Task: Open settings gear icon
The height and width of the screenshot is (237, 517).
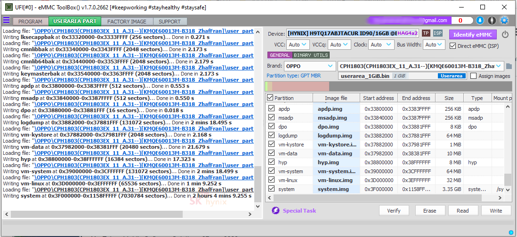Action: click(x=504, y=20)
